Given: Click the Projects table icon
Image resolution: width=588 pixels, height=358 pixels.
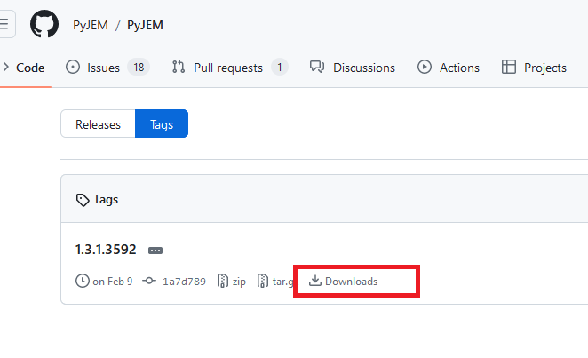Looking at the screenshot, I should 509,68.
